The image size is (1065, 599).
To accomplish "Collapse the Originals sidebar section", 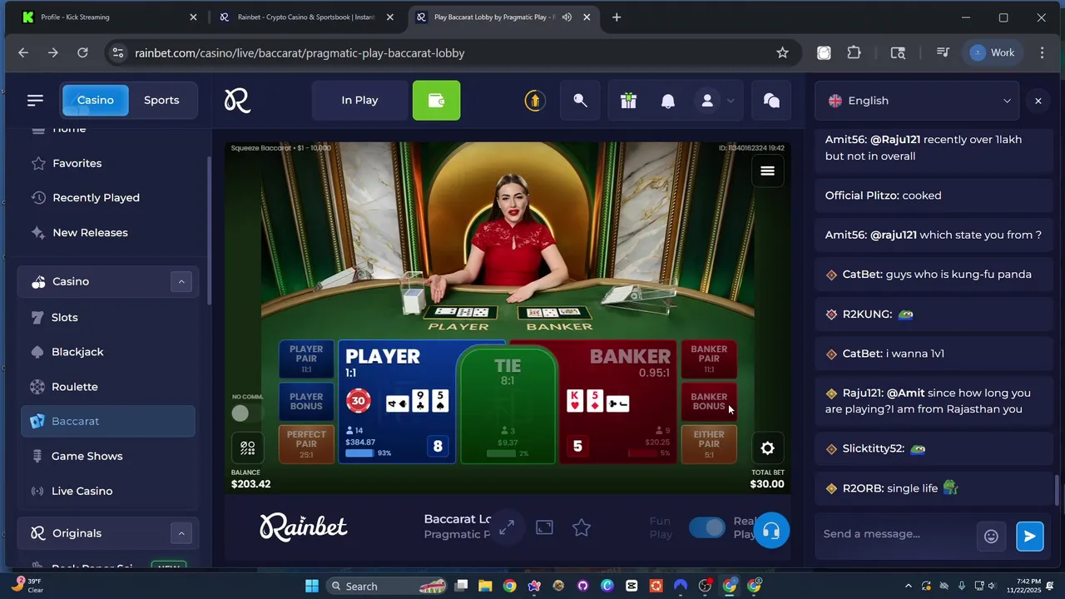I will pos(181,533).
